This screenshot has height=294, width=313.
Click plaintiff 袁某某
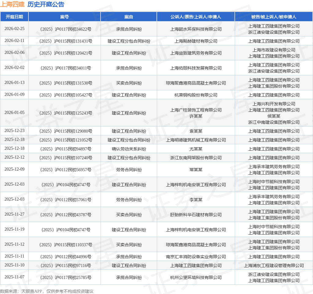point(196,131)
